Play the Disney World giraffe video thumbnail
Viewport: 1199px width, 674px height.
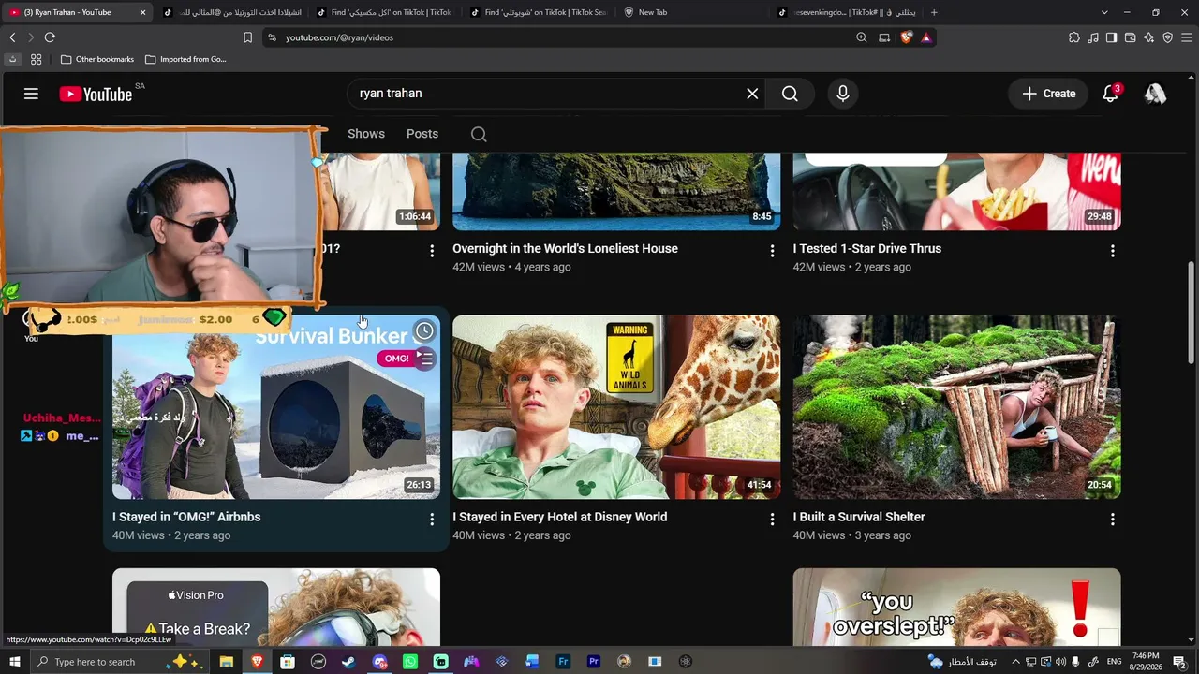tap(616, 407)
